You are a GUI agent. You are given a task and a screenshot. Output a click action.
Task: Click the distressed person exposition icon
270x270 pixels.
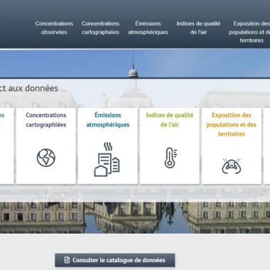point(231,166)
